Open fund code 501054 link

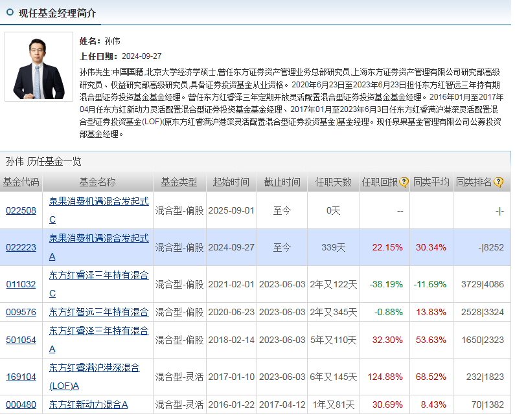pos(21,340)
